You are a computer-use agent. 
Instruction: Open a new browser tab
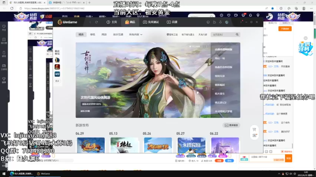tap(89, 3)
